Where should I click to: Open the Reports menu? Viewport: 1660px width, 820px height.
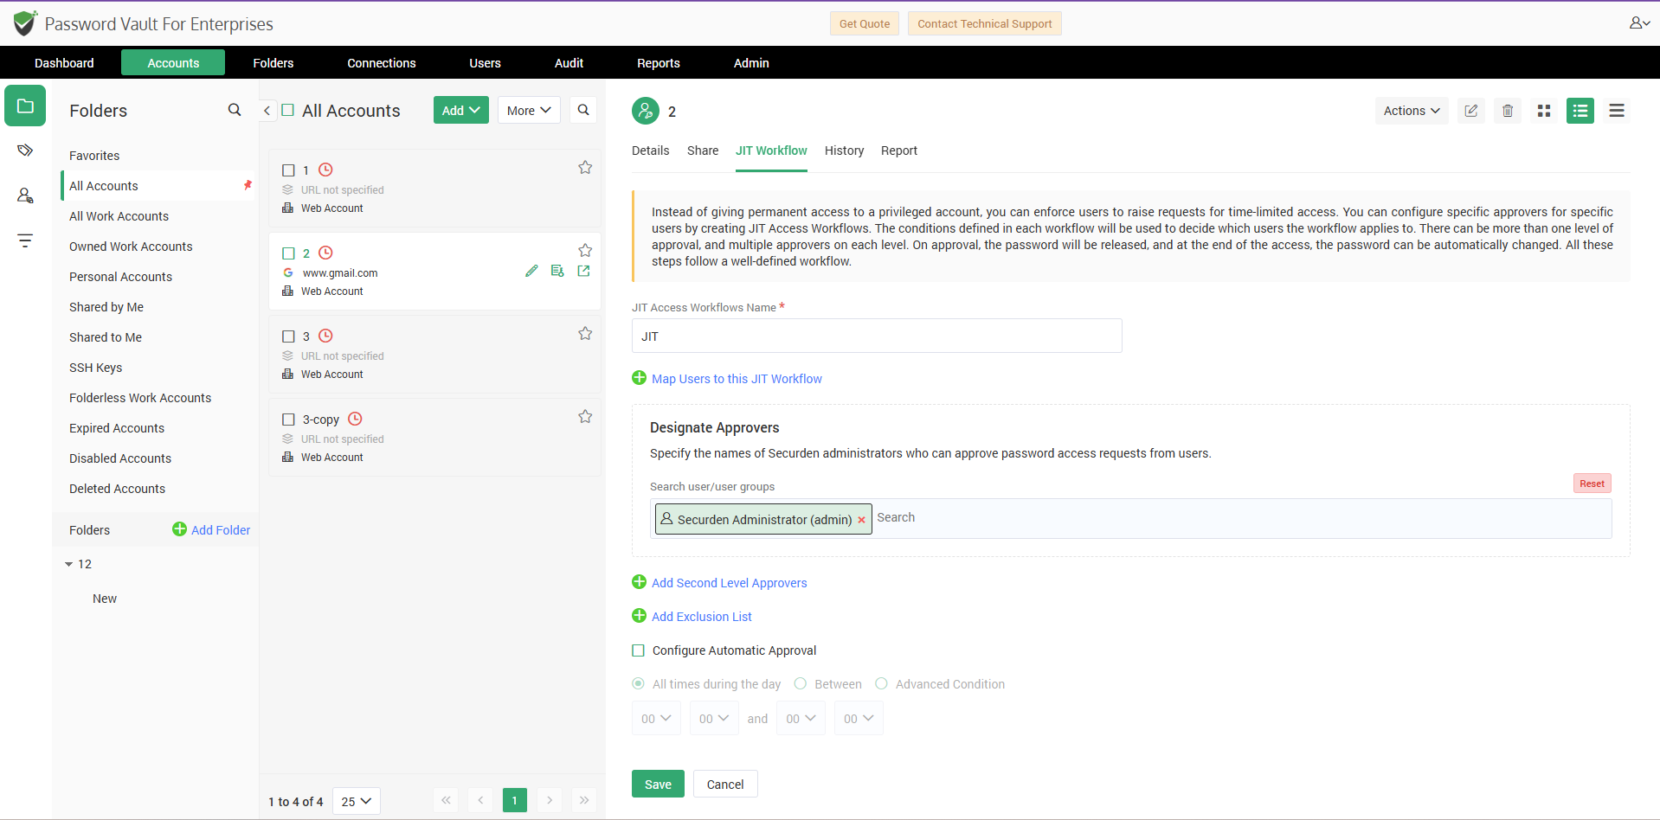pos(659,62)
